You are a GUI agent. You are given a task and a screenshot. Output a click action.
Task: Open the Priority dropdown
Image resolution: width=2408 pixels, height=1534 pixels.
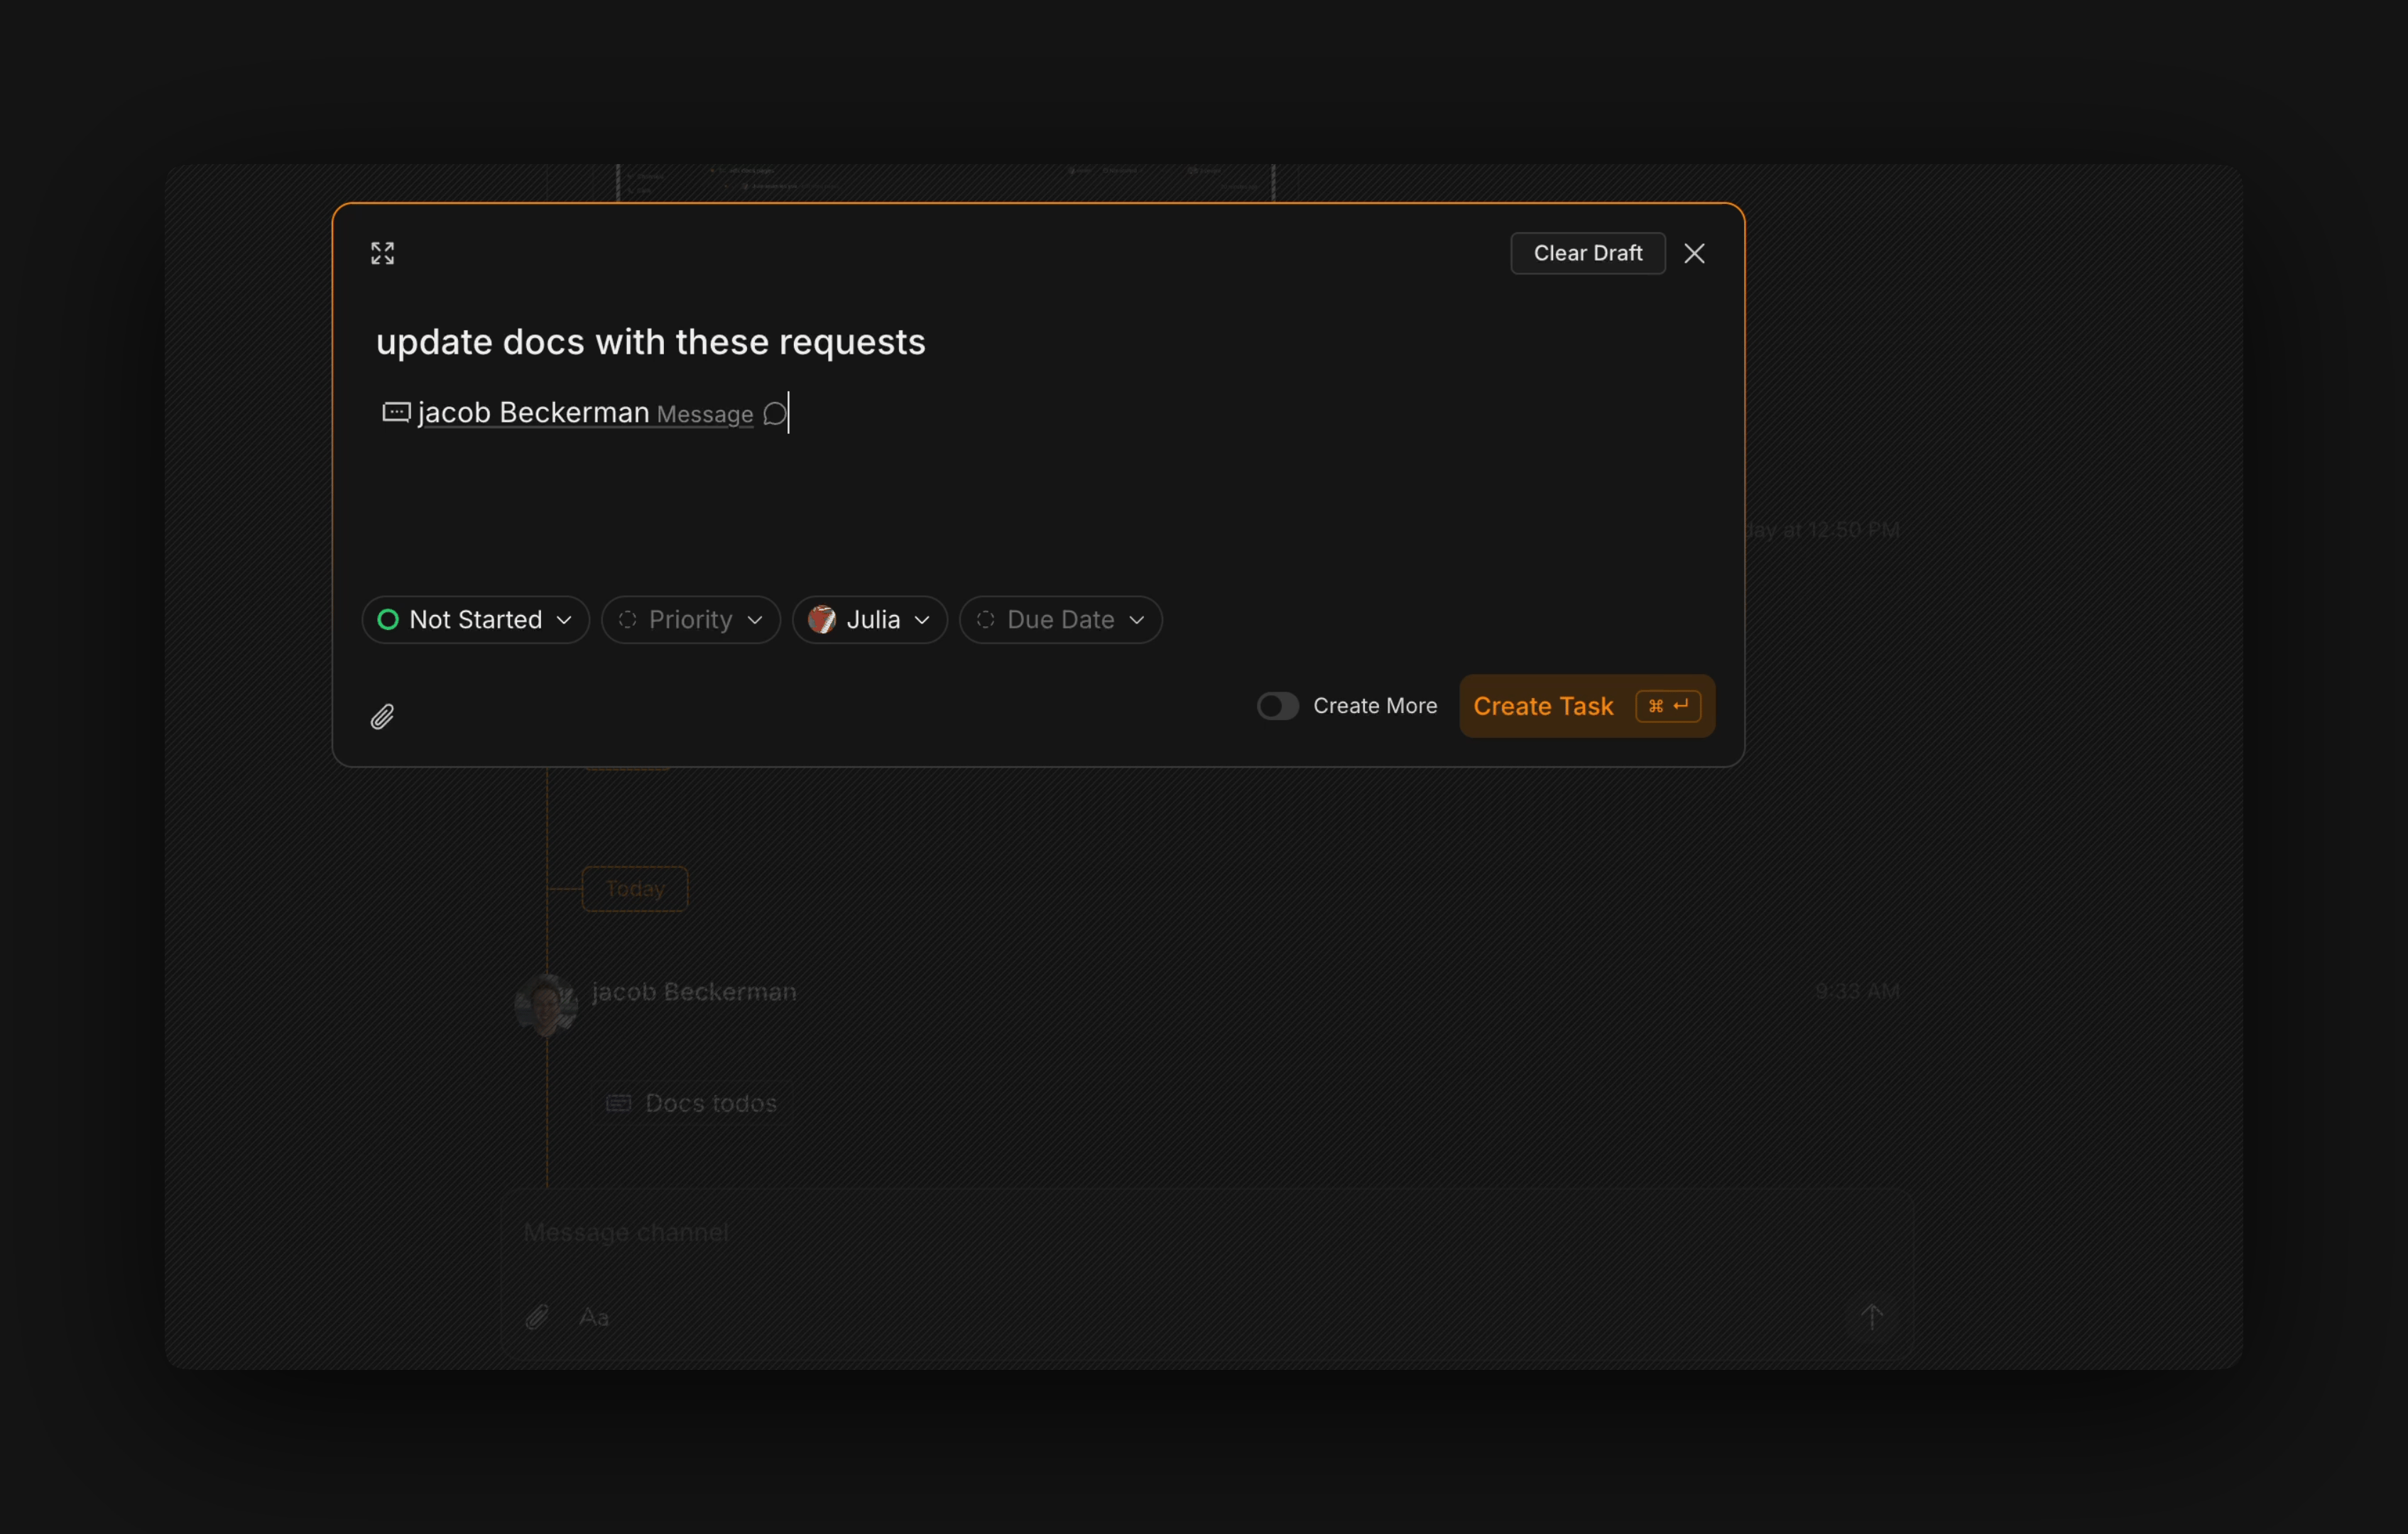pos(690,620)
